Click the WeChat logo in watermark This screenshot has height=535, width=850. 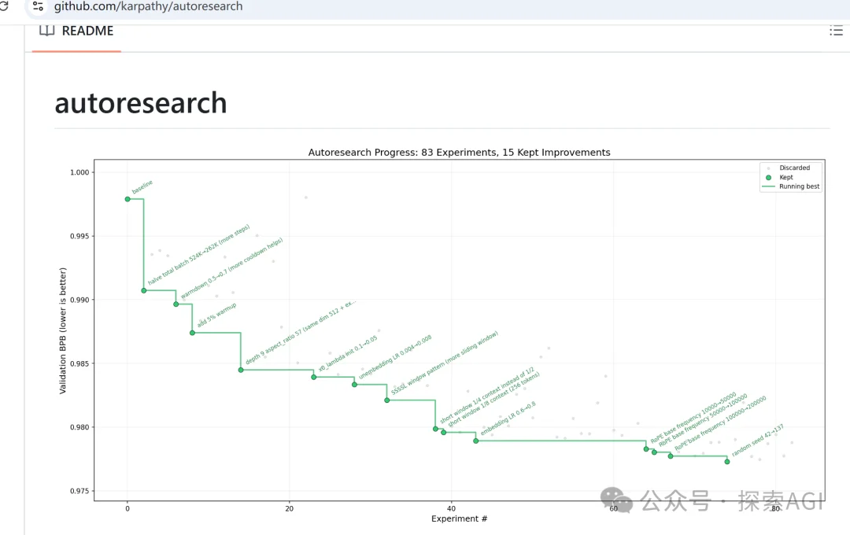pyautogui.click(x=618, y=499)
